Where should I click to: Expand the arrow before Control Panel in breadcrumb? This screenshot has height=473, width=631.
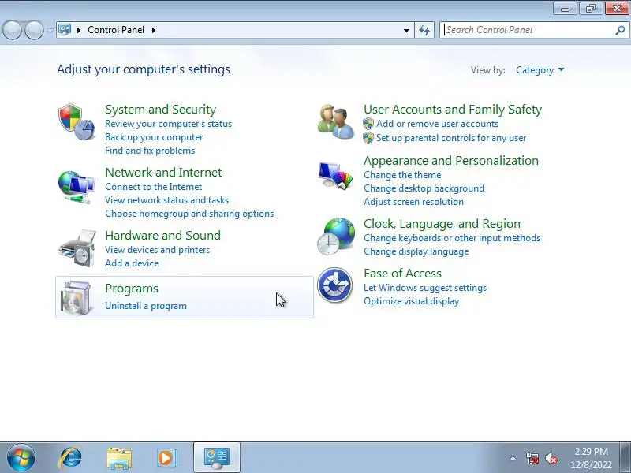(79, 30)
